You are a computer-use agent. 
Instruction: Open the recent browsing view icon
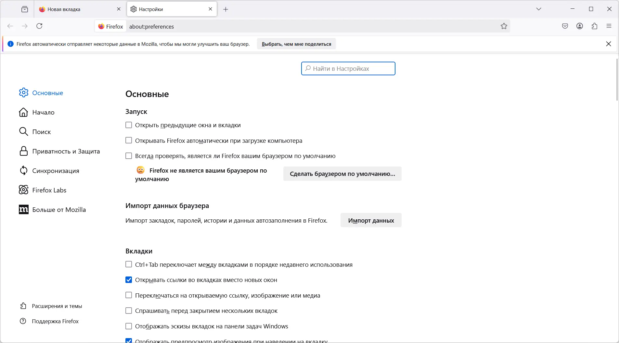coord(25,9)
